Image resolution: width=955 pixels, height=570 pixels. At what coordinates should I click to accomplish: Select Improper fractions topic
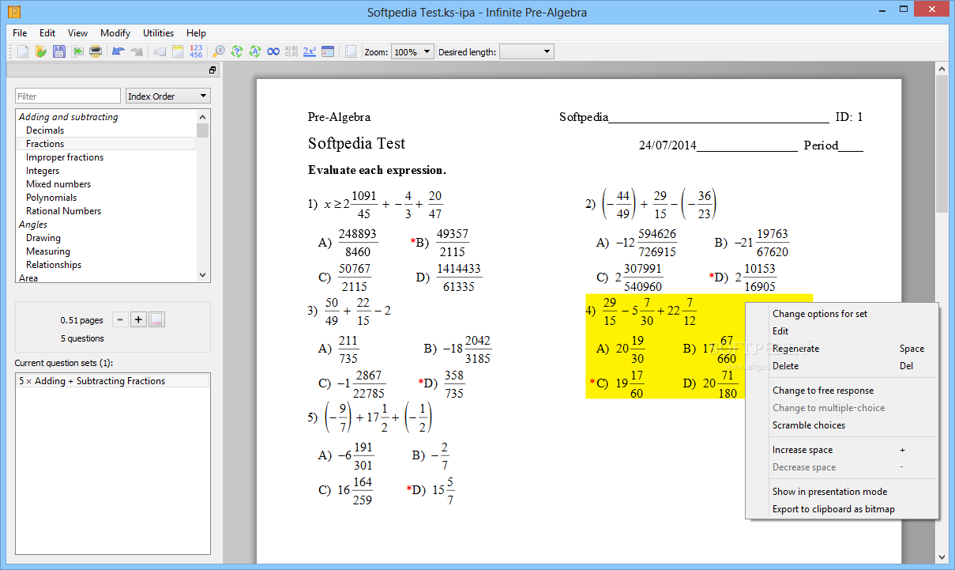click(x=65, y=157)
